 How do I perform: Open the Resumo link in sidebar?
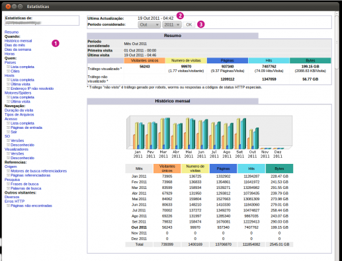[x=11, y=32]
